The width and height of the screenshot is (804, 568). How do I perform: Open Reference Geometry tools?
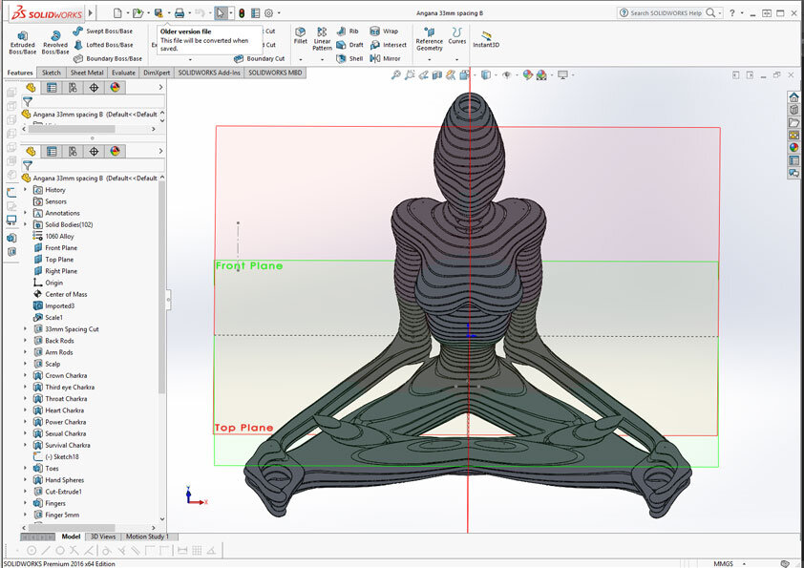(x=429, y=39)
